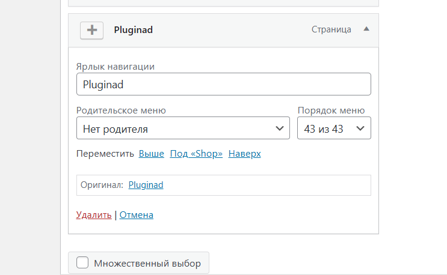Viewport: 447px width, 275px height.
Task: Click the Pluginad title in the item header
Action: point(133,30)
